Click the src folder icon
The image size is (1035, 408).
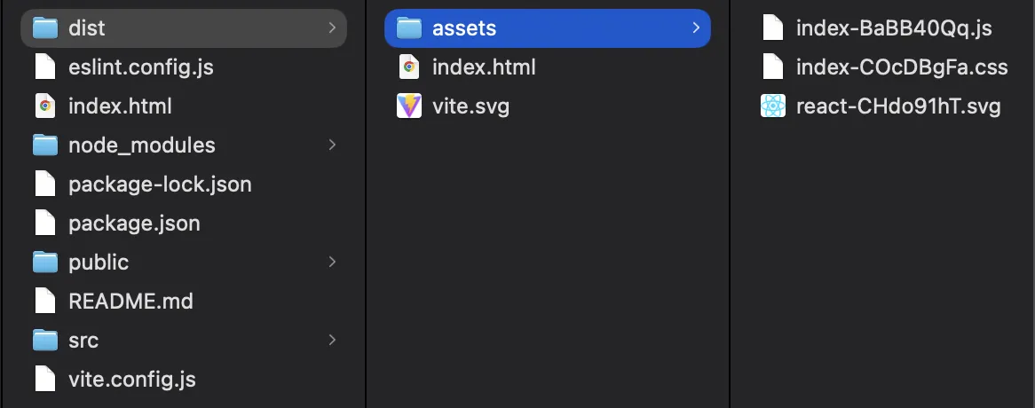(x=45, y=341)
